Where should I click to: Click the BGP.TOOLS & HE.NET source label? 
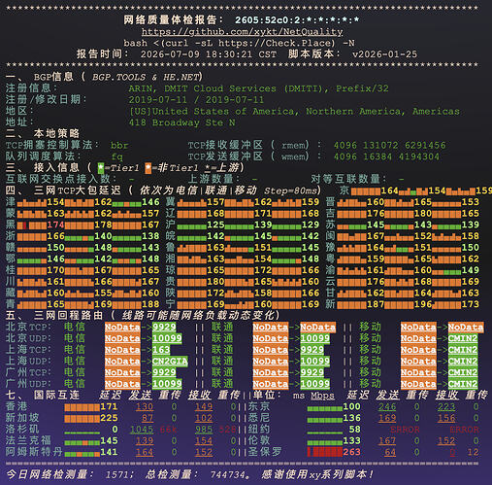pyautogui.click(x=146, y=77)
